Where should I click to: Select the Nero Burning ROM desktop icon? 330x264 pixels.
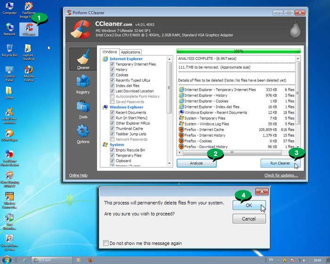tap(9, 179)
